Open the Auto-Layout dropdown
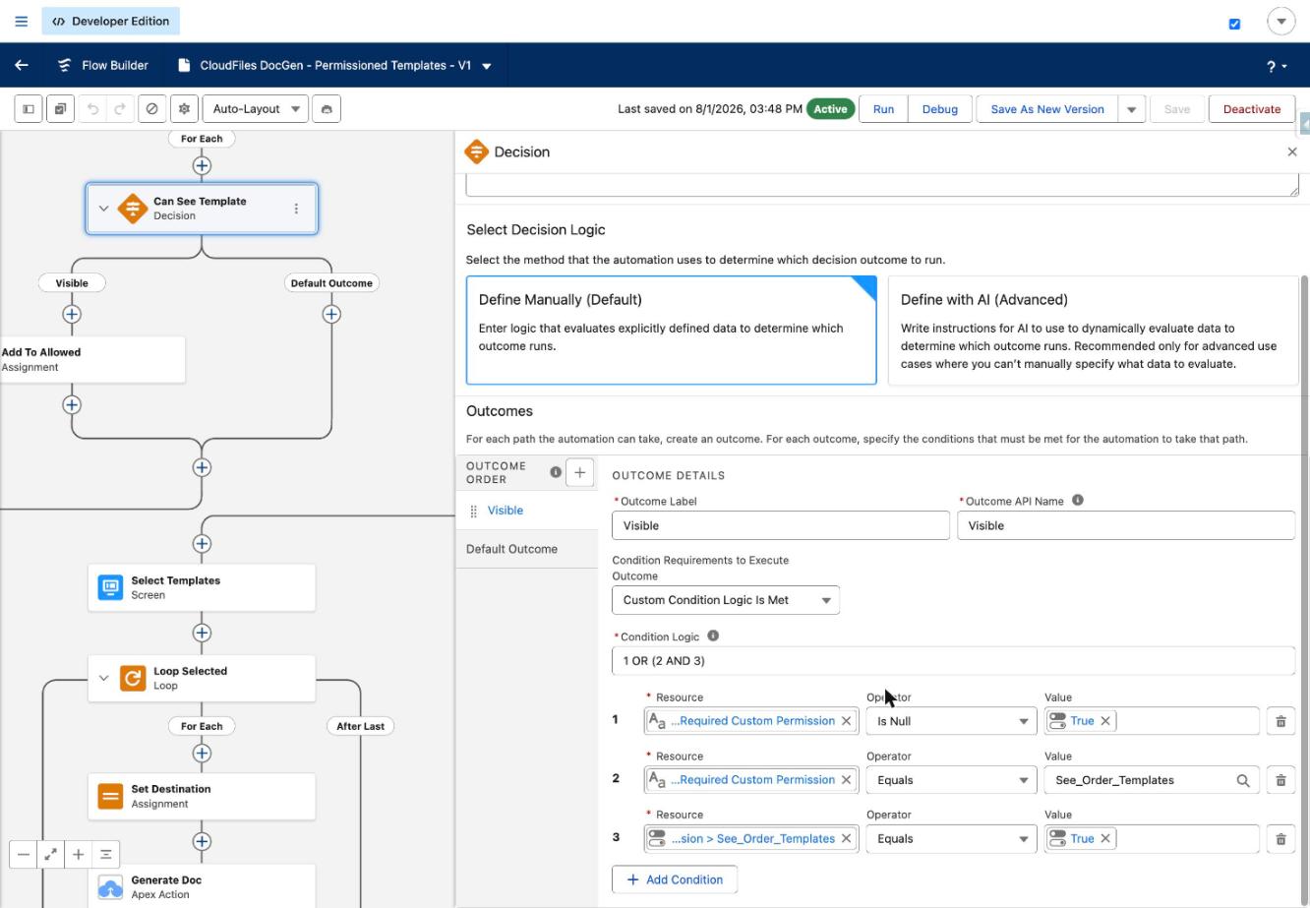The width and height of the screenshot is (1310, 908). click(x=256, y=109)
